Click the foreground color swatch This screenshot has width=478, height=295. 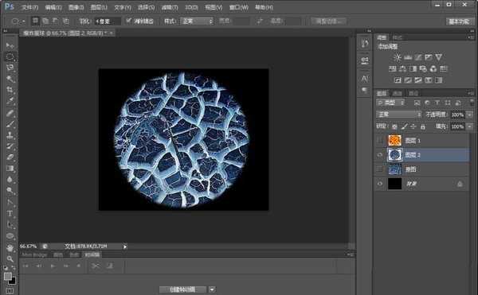point(8,277)
